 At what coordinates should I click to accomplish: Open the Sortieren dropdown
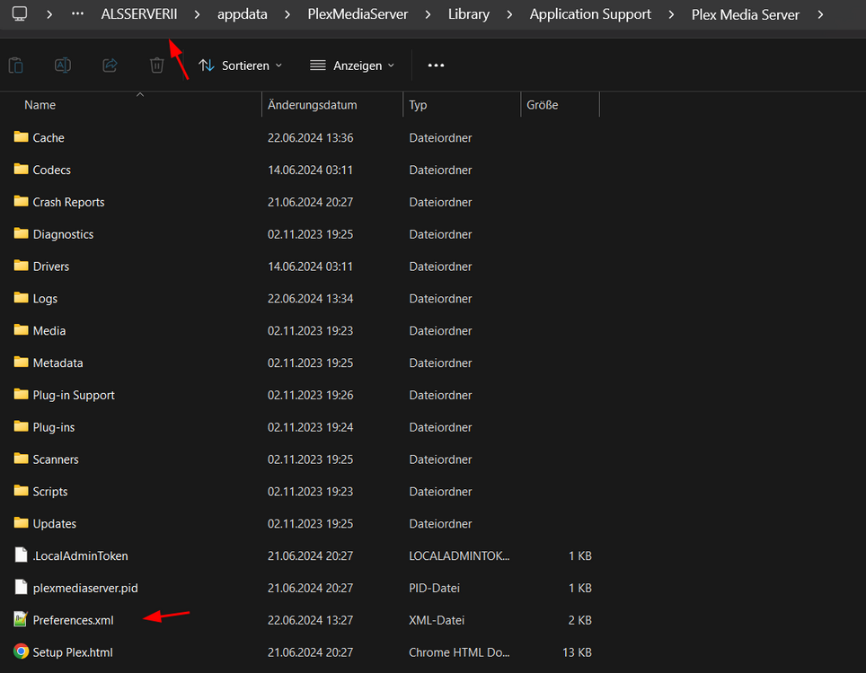click(241, 66)
